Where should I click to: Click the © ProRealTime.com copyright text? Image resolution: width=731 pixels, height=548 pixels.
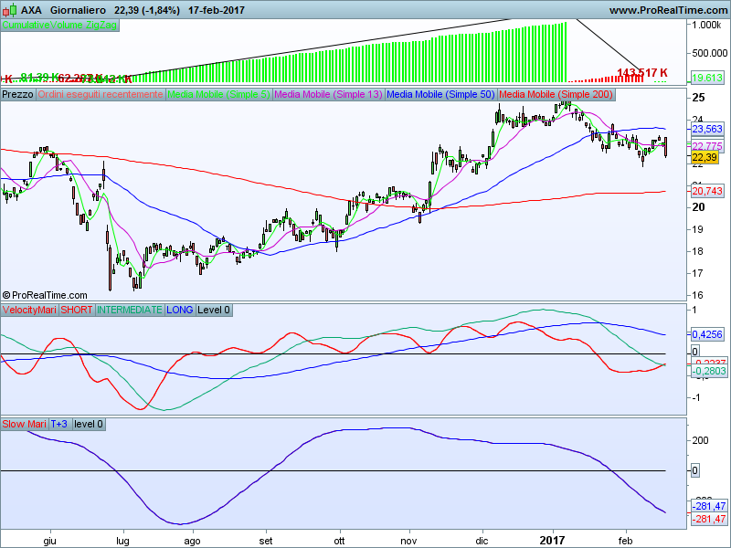tap(45, 295)
